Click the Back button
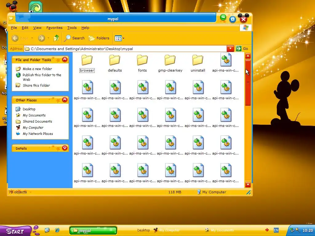Viewport: 315px width, 236px height. [x=20, y=38]
